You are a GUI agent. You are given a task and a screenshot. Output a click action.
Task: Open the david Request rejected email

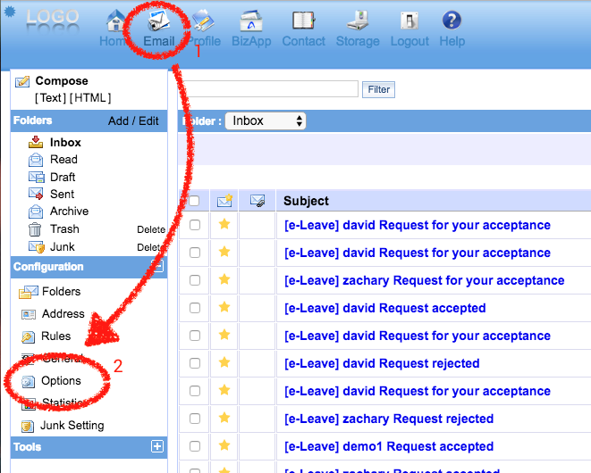tap(382, 363)
